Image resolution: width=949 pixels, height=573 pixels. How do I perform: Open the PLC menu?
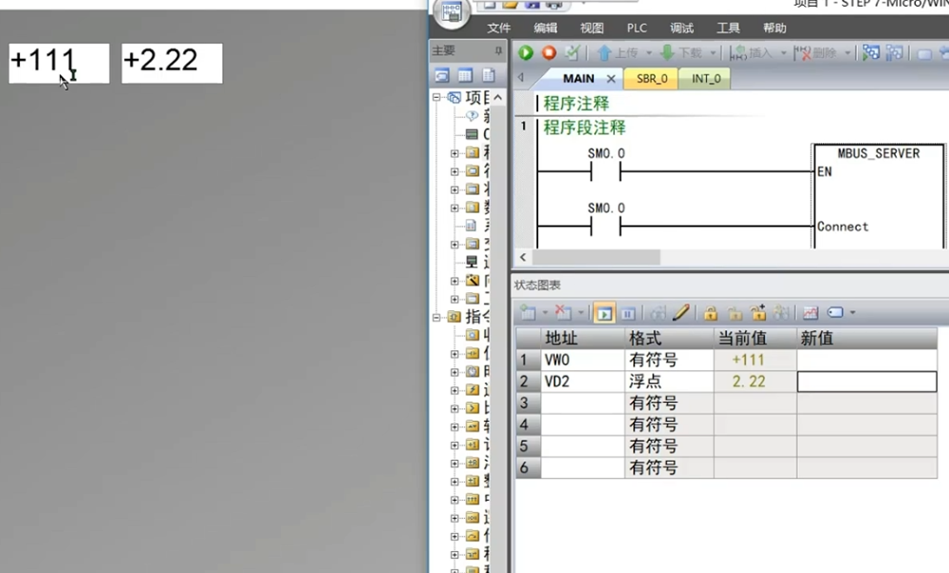coord(637,28)
